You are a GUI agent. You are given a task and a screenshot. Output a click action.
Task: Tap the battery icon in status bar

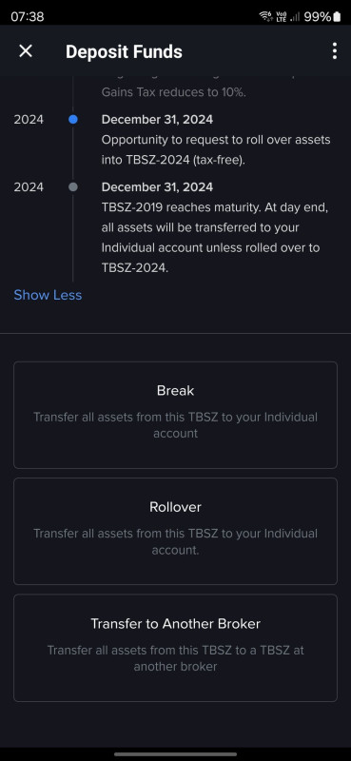tap(337, 16)
